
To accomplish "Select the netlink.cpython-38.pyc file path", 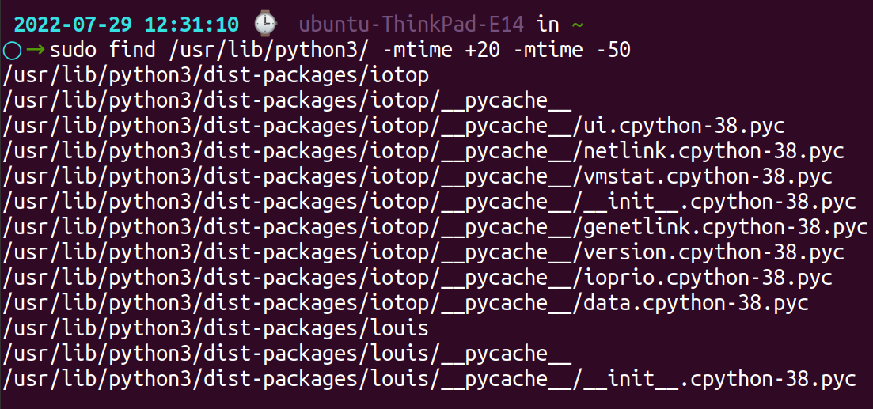I will pos(423,151).
